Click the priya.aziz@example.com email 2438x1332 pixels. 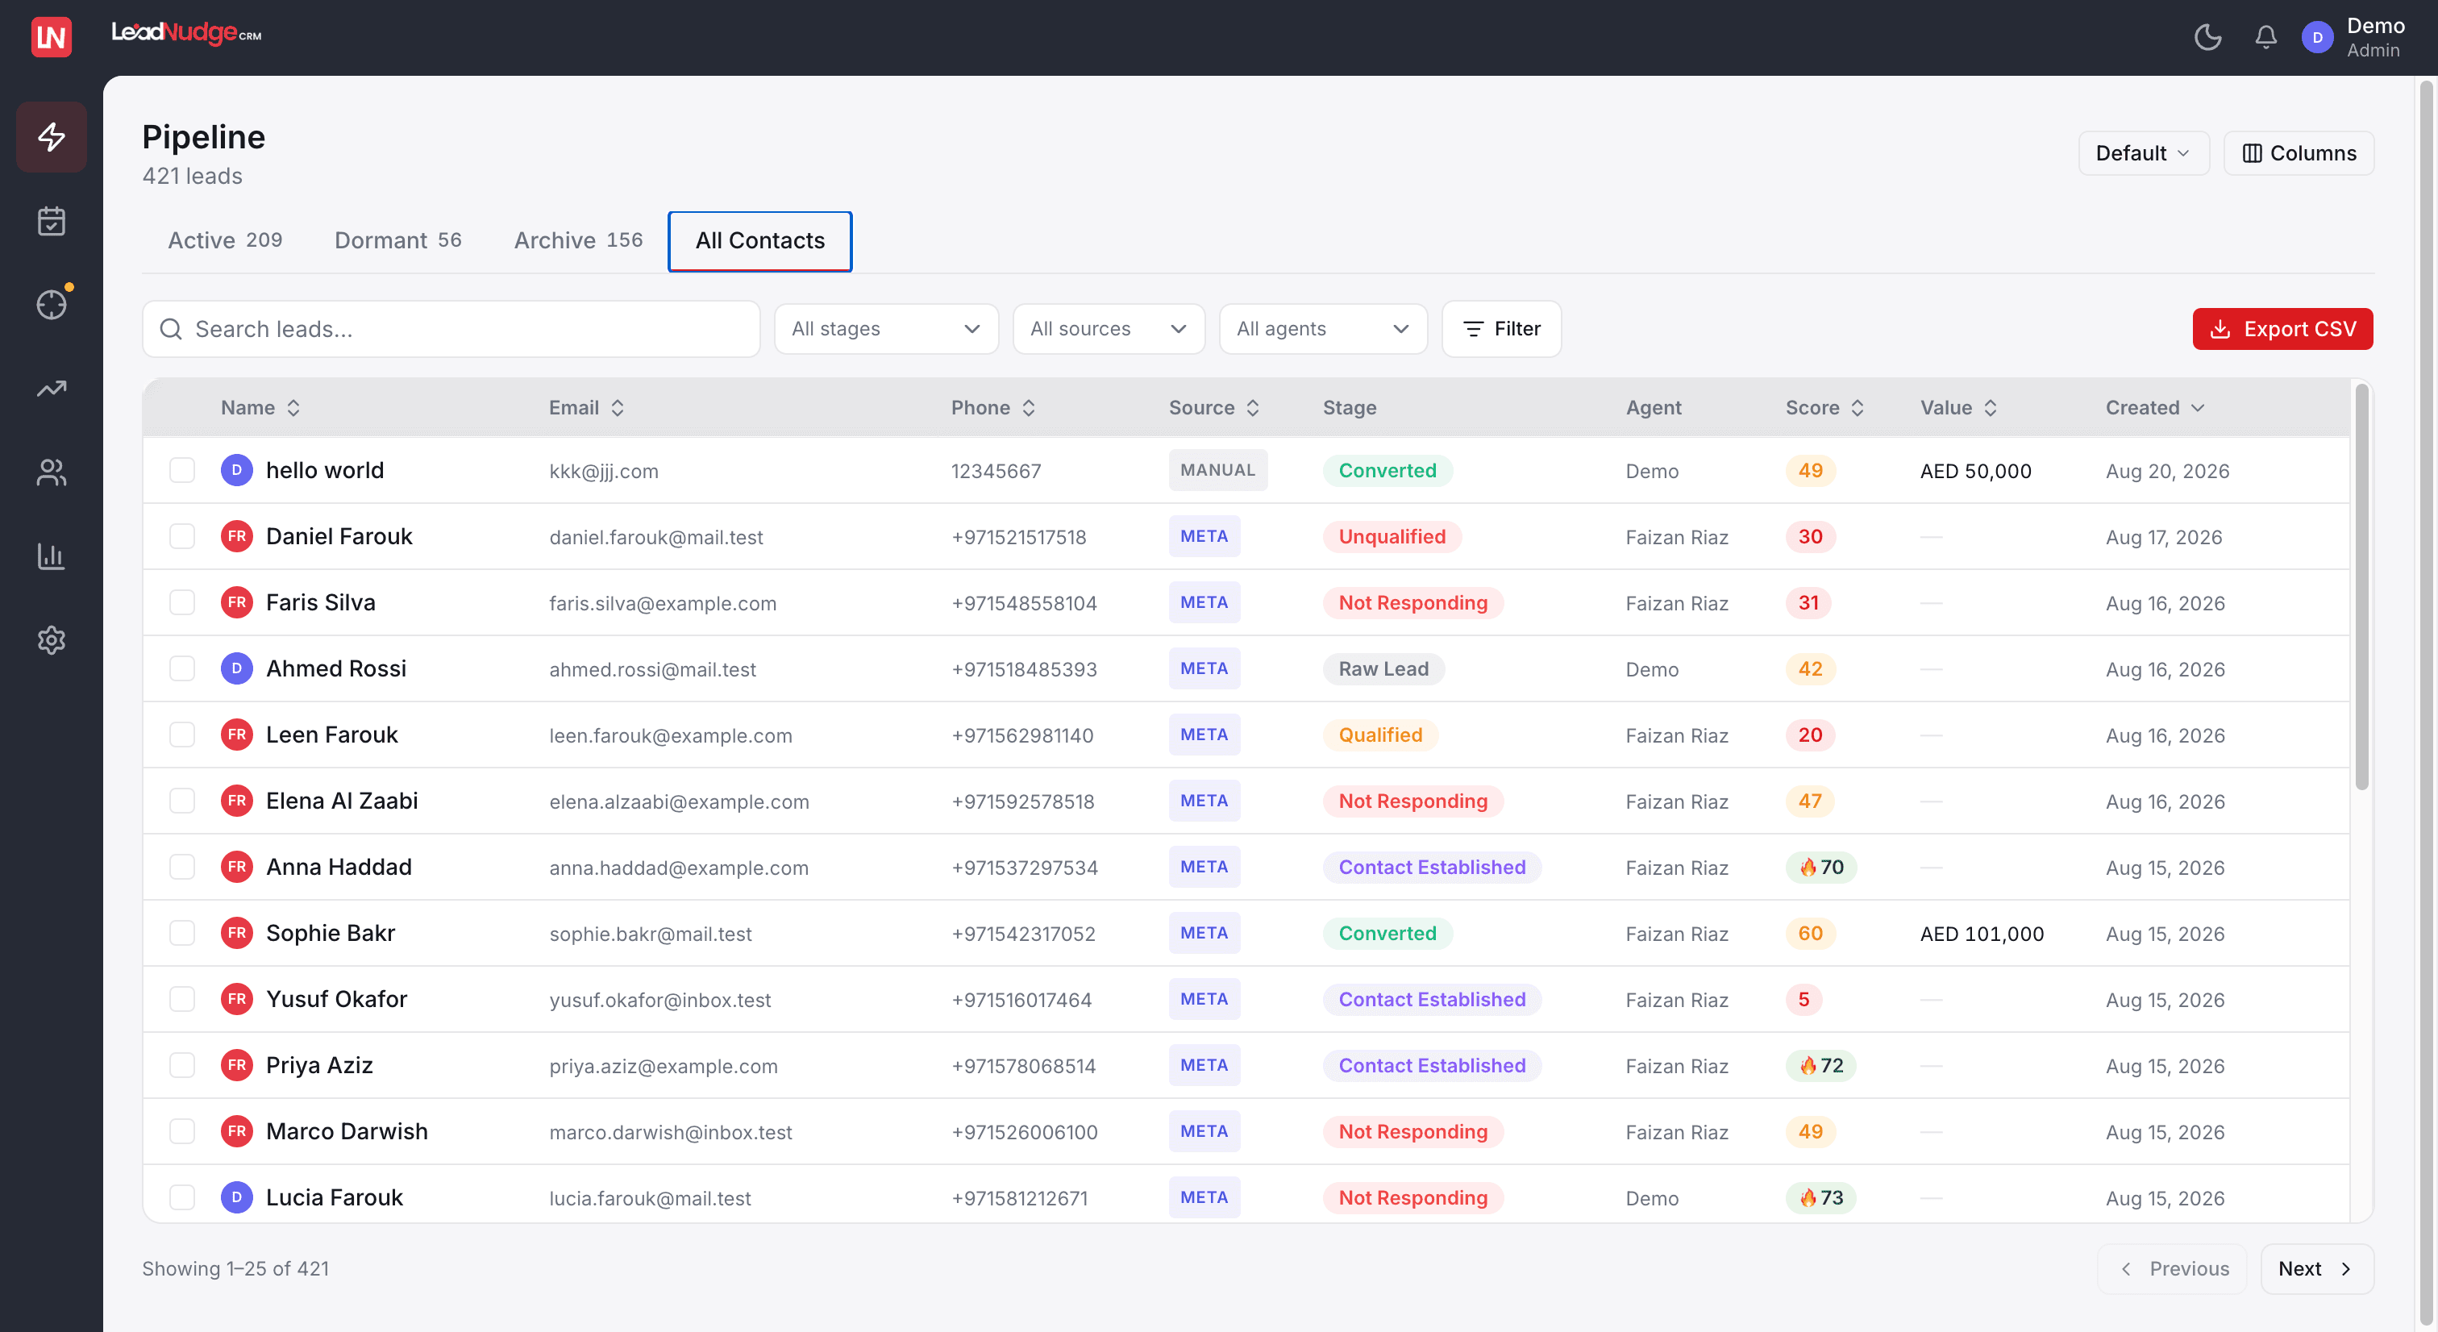coord(664,1066)
